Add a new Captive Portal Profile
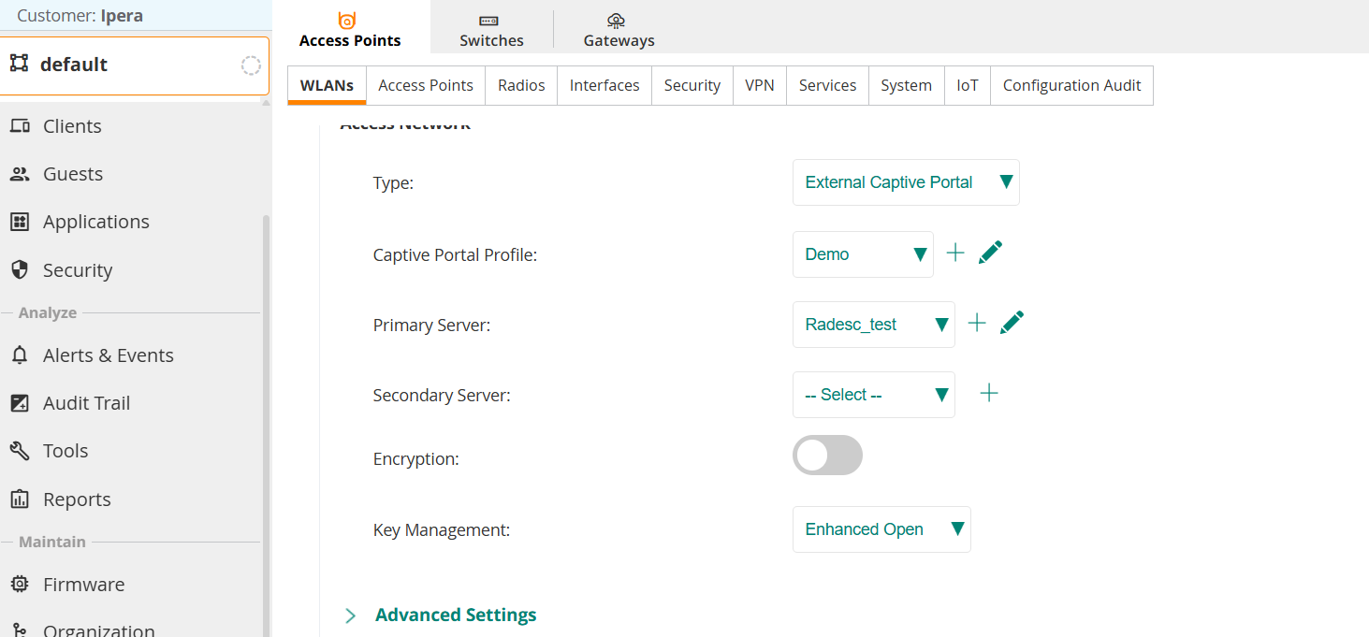 [954, 253]
